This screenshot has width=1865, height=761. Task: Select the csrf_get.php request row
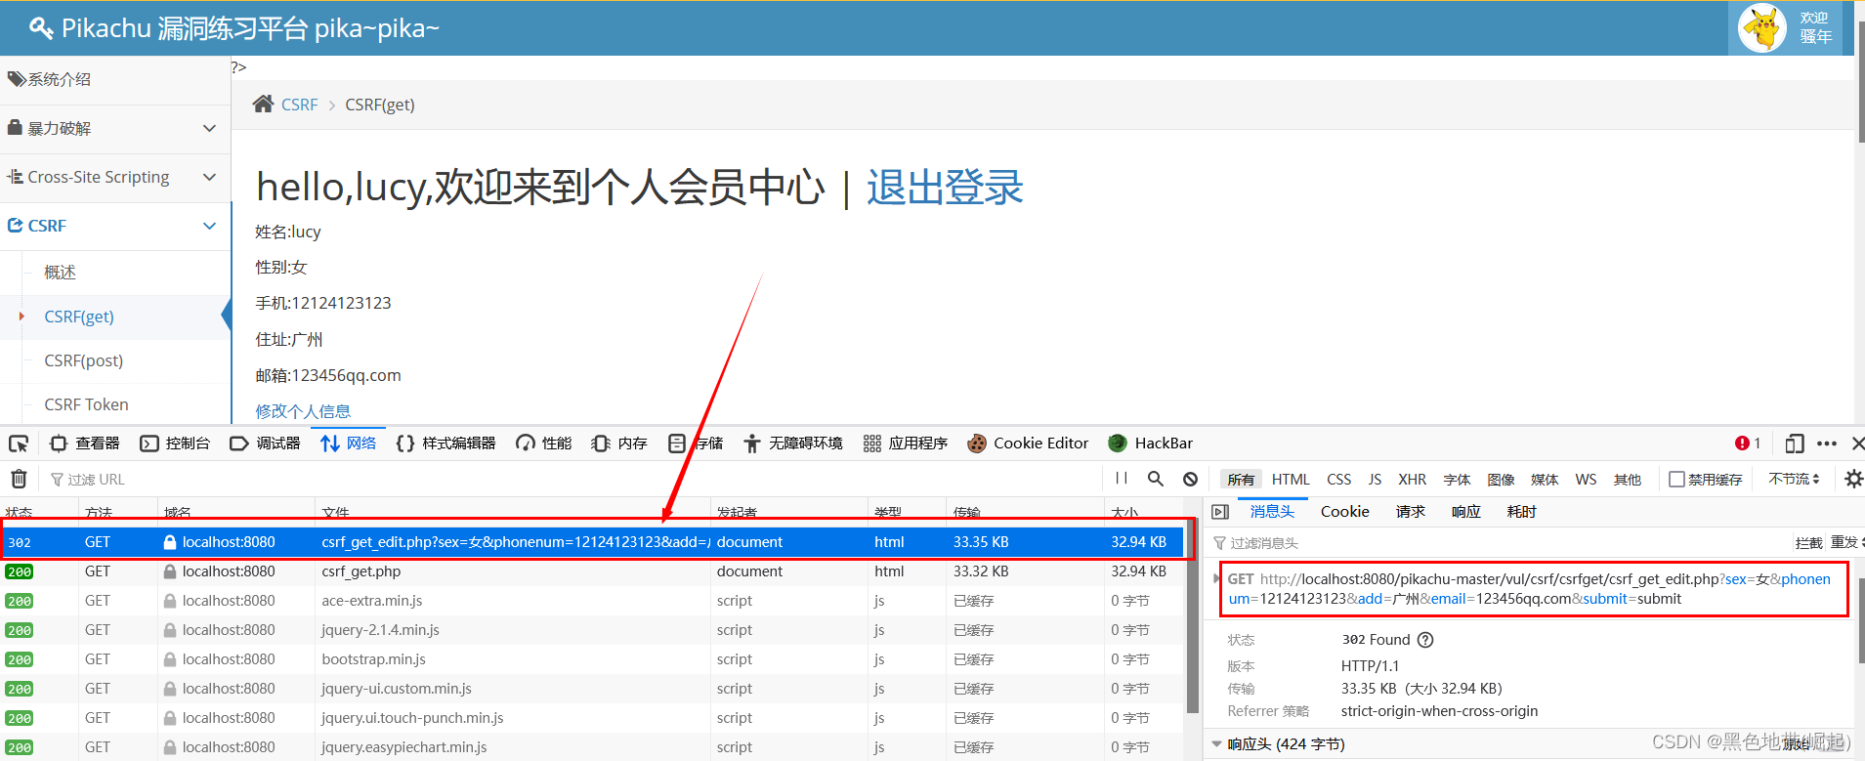tap(594, 571)
